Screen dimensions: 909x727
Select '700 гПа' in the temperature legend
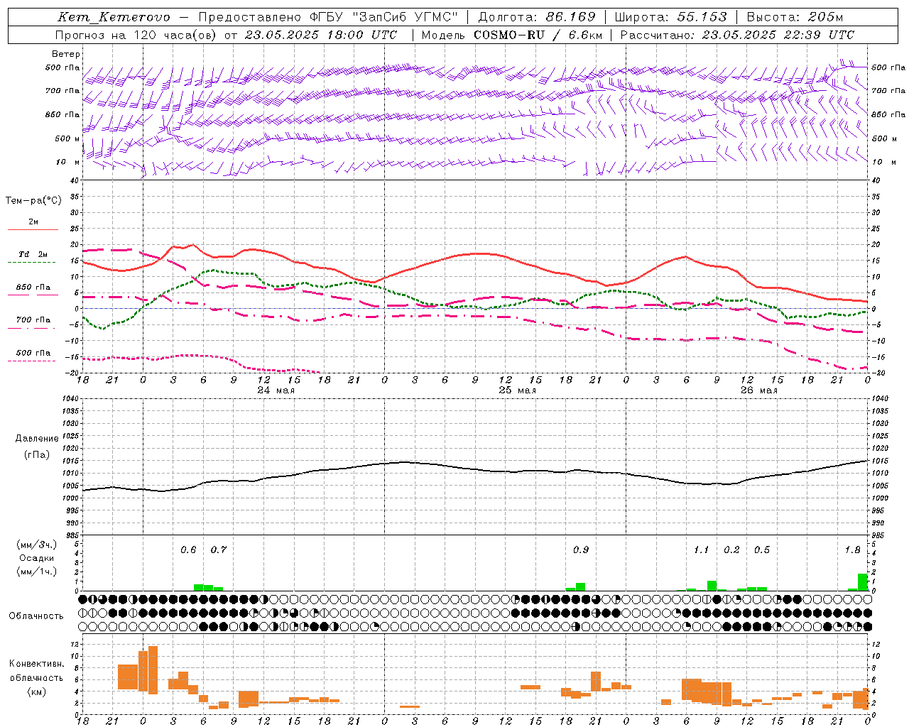point(33,319)
